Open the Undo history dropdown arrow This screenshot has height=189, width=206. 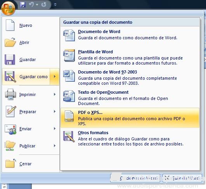(x=37, y=5)
